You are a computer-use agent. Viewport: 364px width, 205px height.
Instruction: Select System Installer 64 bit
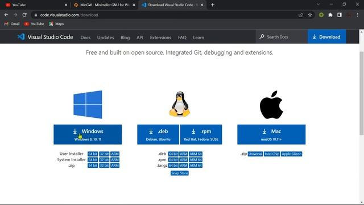93,159
